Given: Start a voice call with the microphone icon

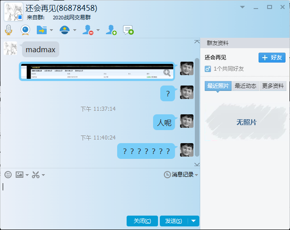Looking at the screenshot, I should (9, 30).
